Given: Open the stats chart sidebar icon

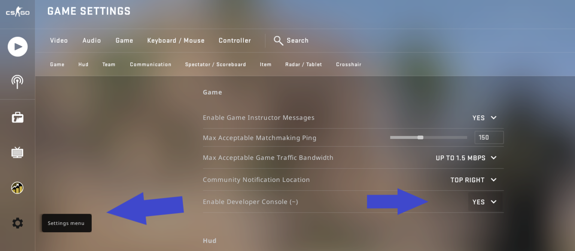Looking at the screenshot, I should [17, 188].
